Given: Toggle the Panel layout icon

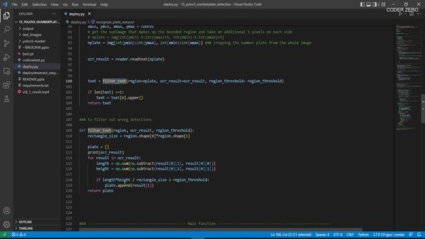Looking at the screenshot, I should pyautogui.click(x=369, y=5).
